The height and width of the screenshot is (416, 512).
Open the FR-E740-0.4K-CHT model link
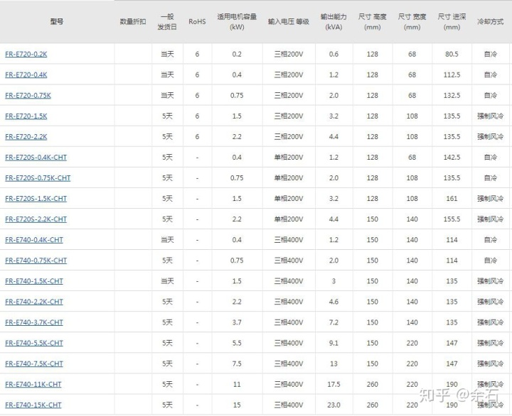pyautogui.click(x=34, y=240)
